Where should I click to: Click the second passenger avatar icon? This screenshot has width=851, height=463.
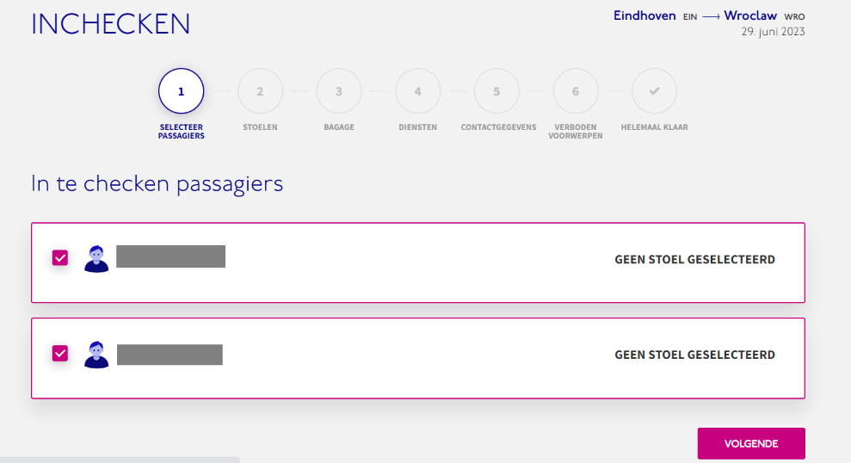tap(96, 355)
